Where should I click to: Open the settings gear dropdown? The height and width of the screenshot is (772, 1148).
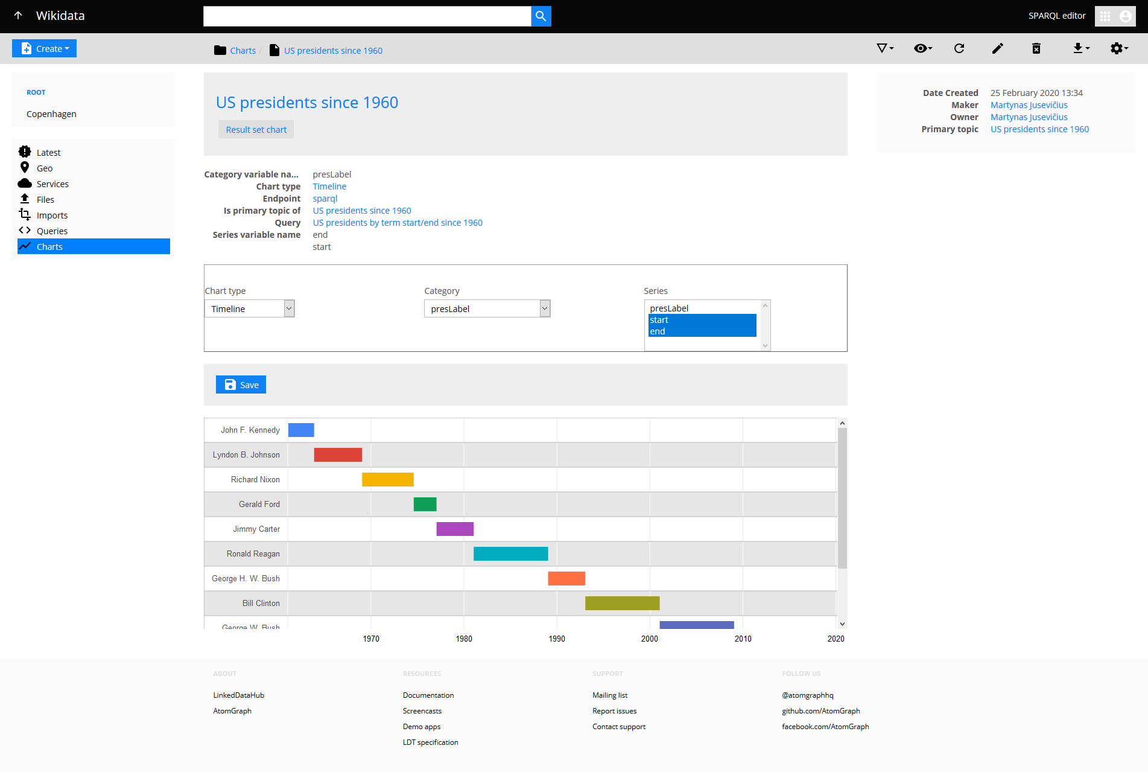point(1119,48)
